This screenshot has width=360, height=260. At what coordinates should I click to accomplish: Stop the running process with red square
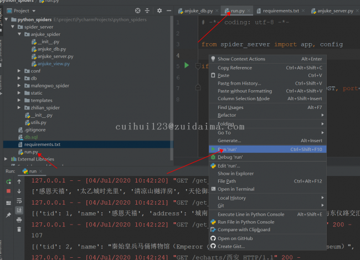point(8,191)
